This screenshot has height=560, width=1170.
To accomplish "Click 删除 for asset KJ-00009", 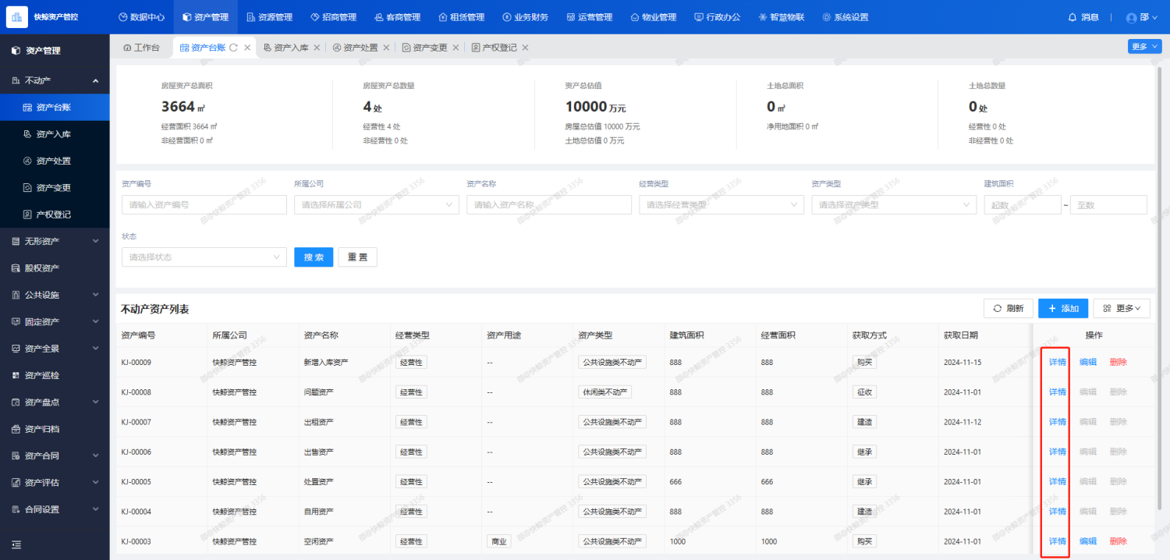I will [1119, 362].
